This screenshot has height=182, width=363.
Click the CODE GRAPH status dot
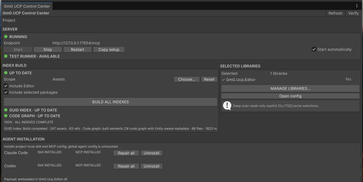tap(6, 116)
